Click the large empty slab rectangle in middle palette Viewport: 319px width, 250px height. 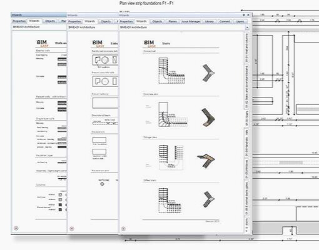coord(105,103)
